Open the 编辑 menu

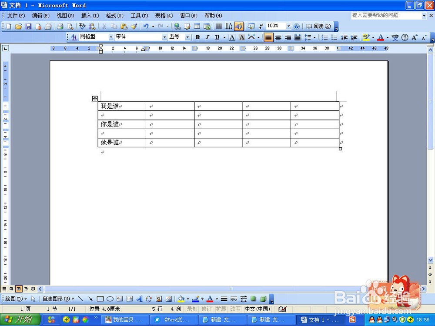[40, 16]
